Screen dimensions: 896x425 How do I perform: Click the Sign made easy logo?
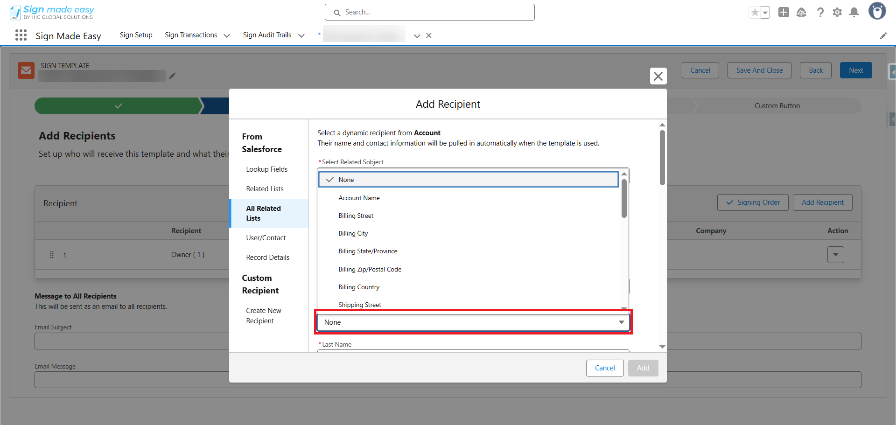pos(52,12)
